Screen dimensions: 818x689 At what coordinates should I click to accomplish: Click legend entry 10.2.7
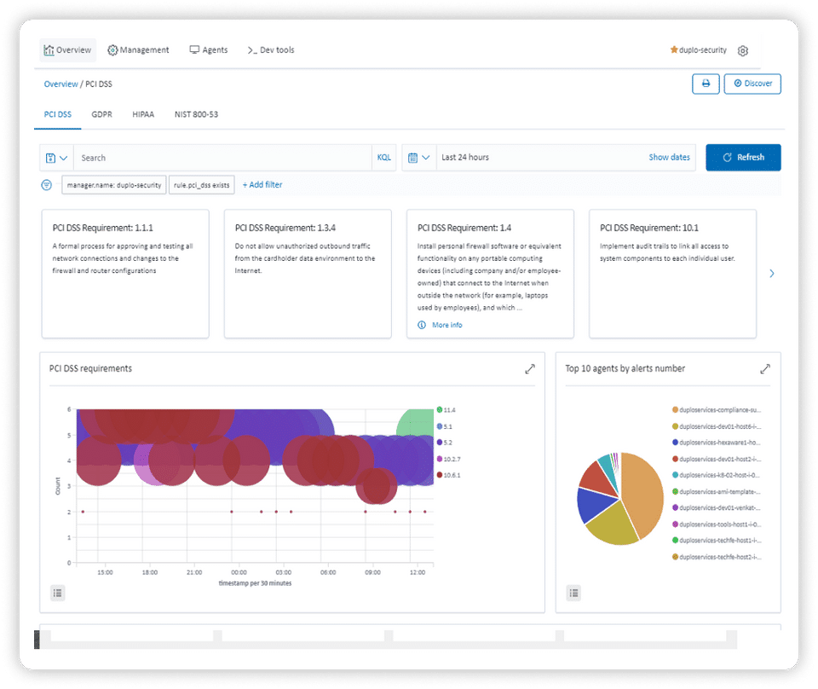tap(449, 460)
